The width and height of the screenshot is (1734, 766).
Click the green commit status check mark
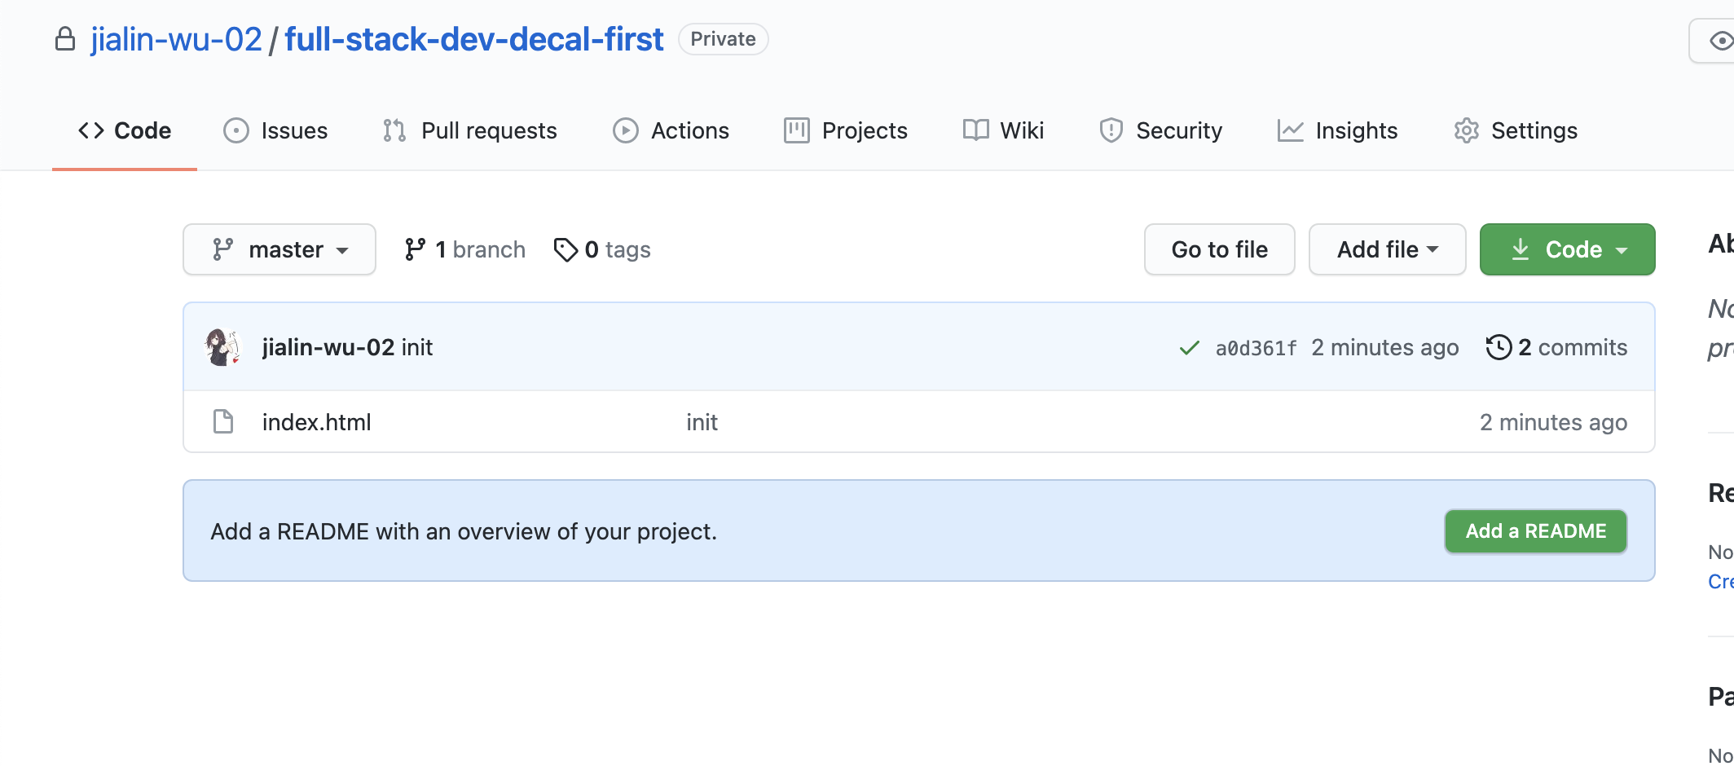1190,348
